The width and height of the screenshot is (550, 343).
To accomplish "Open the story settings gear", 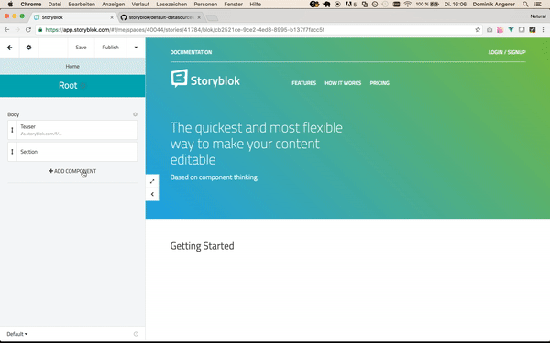I will coord(28,48).
